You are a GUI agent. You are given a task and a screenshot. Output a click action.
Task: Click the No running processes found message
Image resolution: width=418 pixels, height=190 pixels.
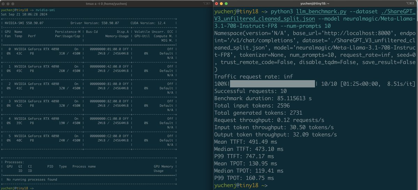tap(32, 180)
